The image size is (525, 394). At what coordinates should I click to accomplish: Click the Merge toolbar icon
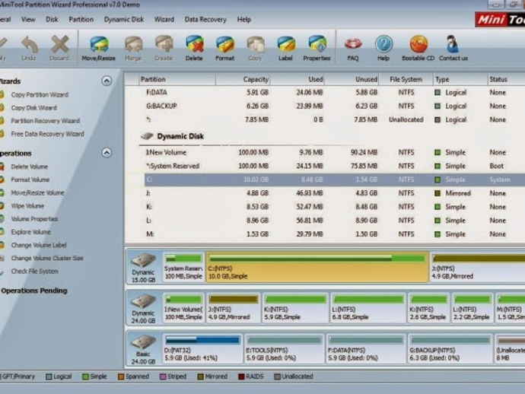click(x=134, y=45)
